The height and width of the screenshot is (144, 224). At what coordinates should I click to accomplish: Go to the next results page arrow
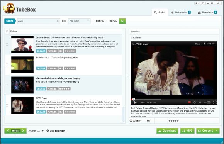pyautogui.click(x=23, y=131)
